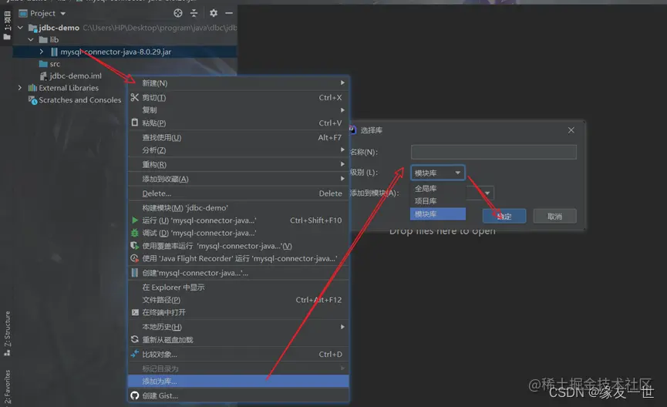Click coverage run icon entry
667x407 pixels.
click(x=134, y=246)
